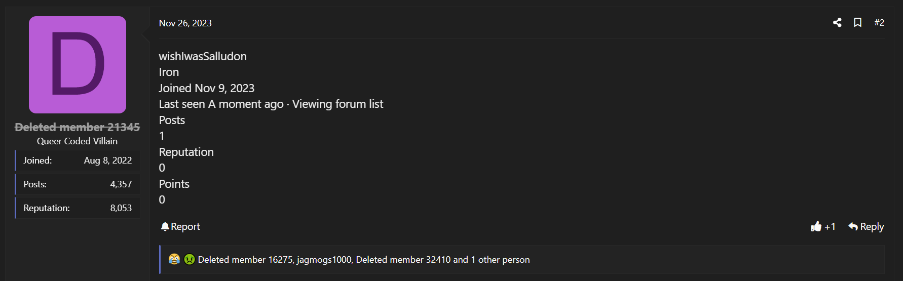903x281 pixels.
Task: Click the Reply text button
Action: pos(872,226)
